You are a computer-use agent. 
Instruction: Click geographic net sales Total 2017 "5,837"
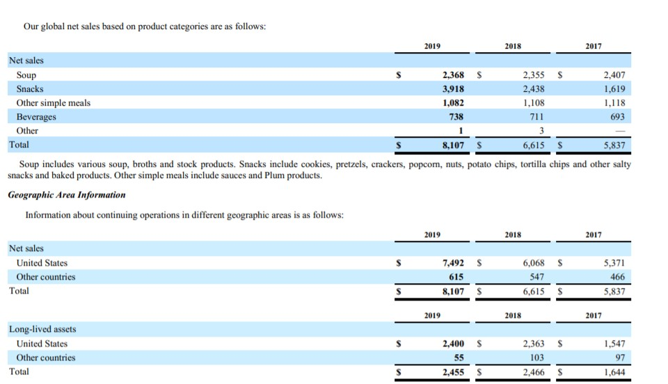coord(614,291)
